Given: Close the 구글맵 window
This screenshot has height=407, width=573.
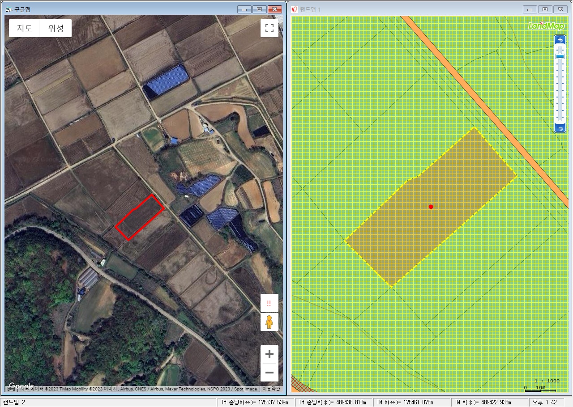Looking at the screenshot, I should [x=274, y=9].
